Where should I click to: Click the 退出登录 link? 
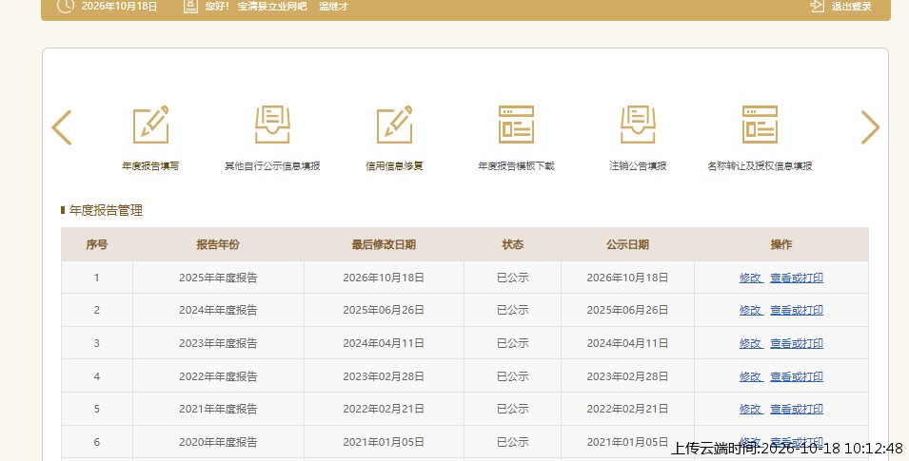(x=852, y=7)
